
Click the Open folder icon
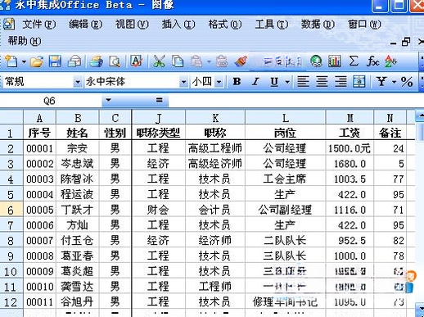[37, 61]
